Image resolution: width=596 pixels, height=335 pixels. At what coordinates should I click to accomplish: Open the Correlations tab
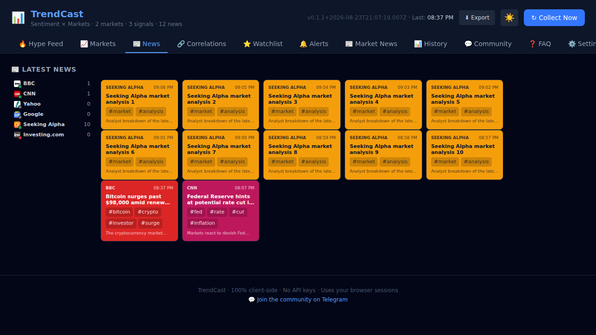(x=202, y=44)
